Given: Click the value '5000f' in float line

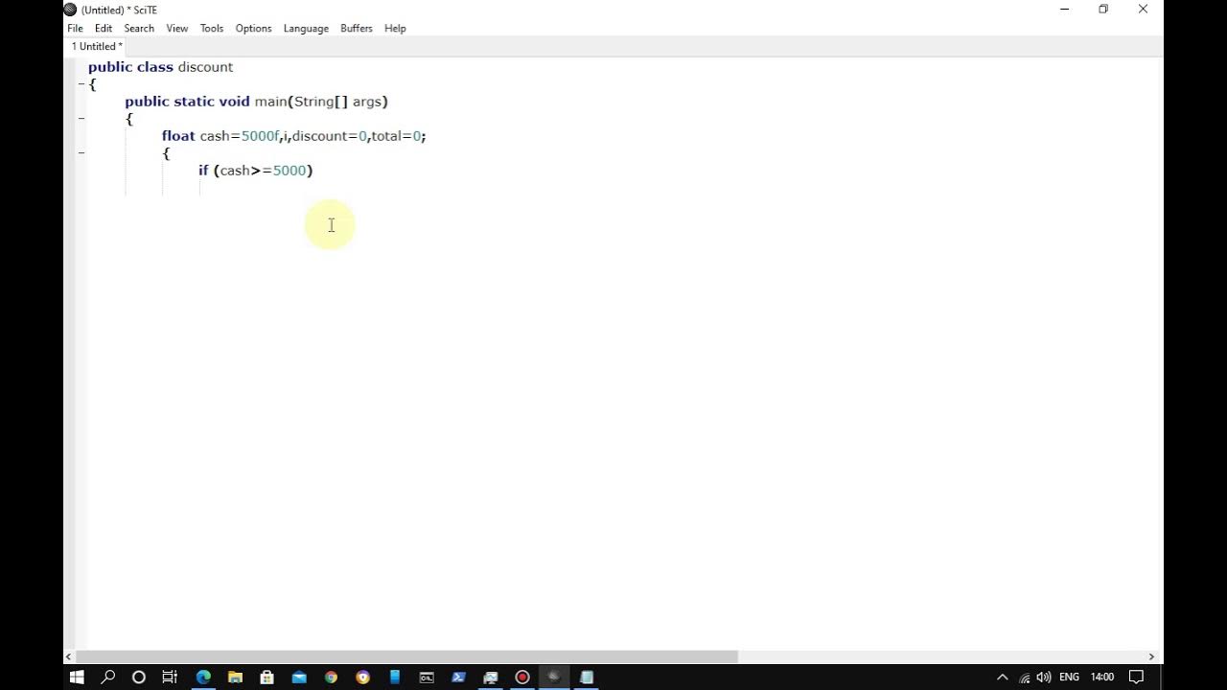Looking at the screenshot, I should click(260, 136).
